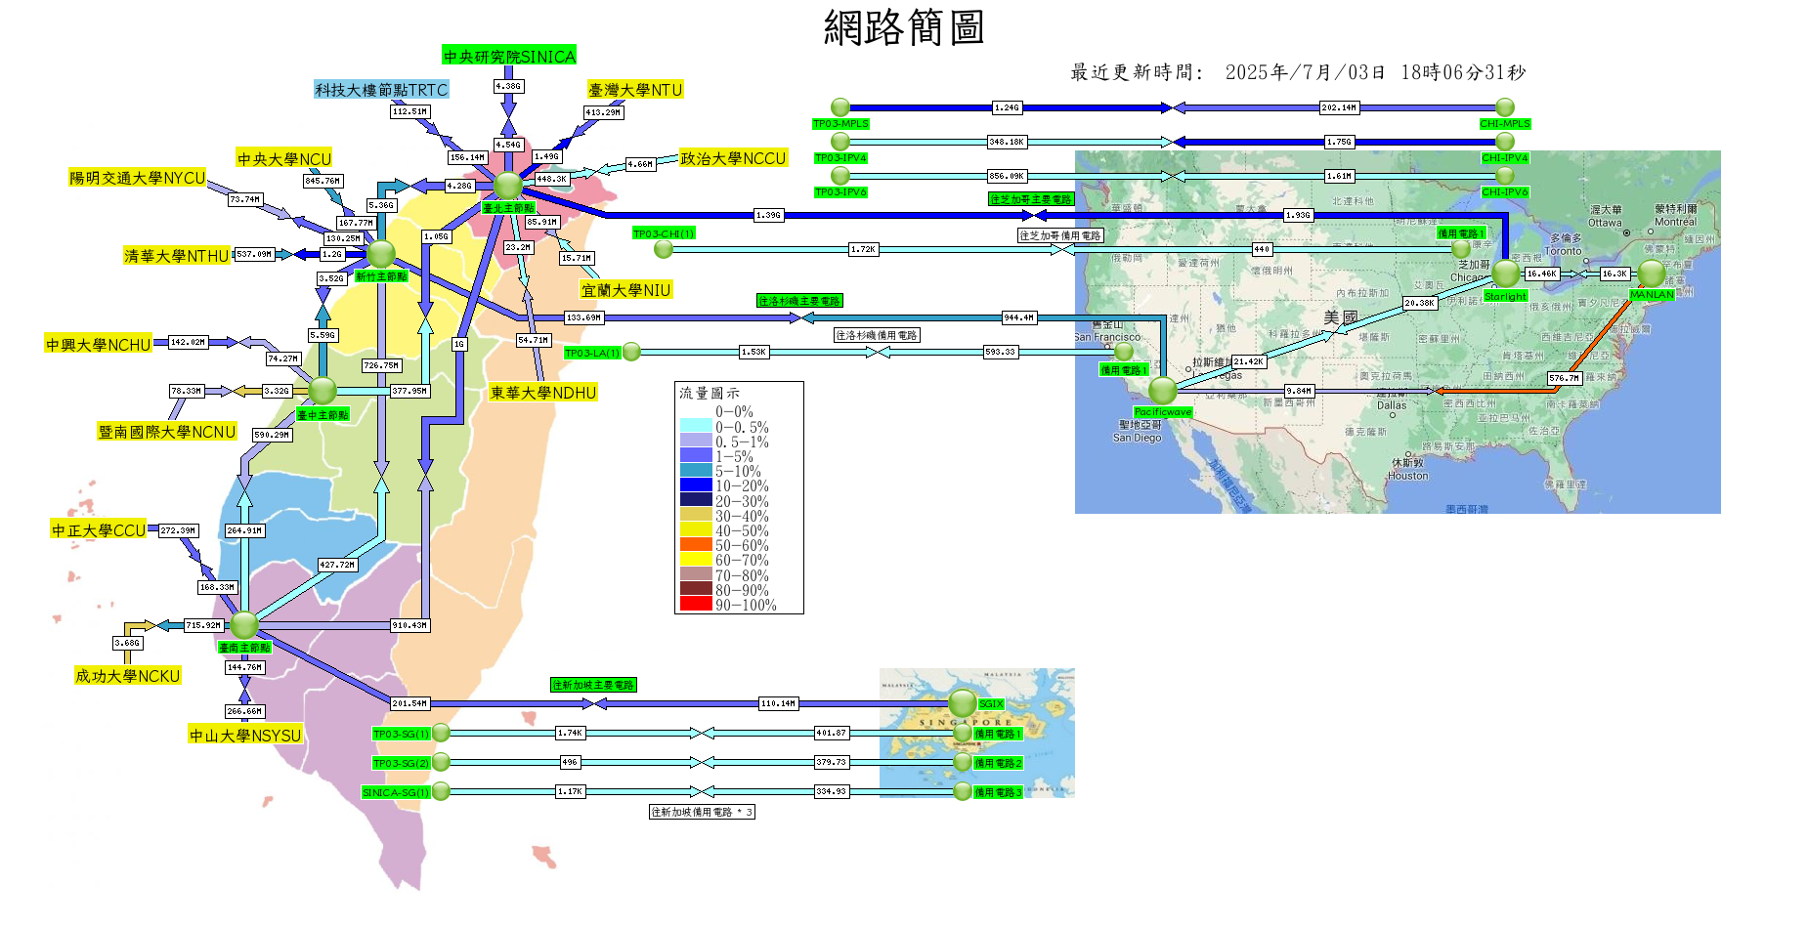The image size is (1808, 928).
Task: Open the 科技大樓節點TRTC label
Action: 381,90
